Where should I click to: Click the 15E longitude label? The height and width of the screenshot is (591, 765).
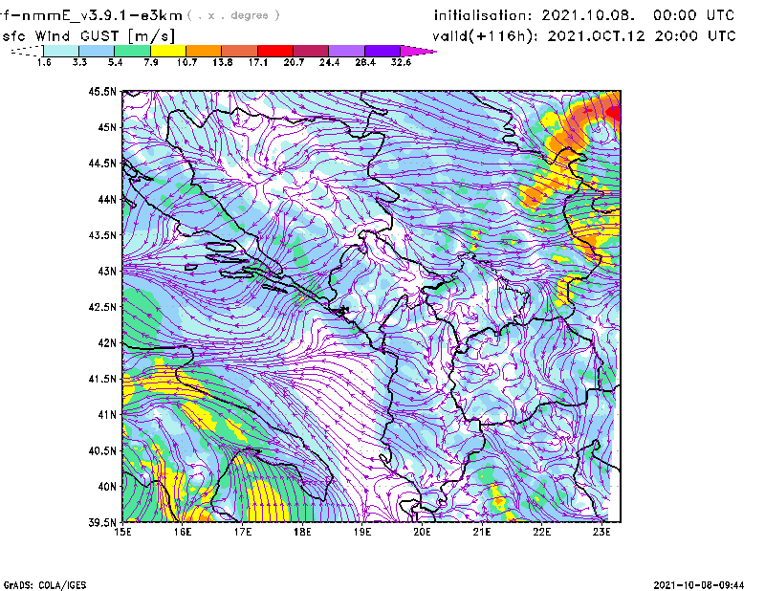point(122,532)
